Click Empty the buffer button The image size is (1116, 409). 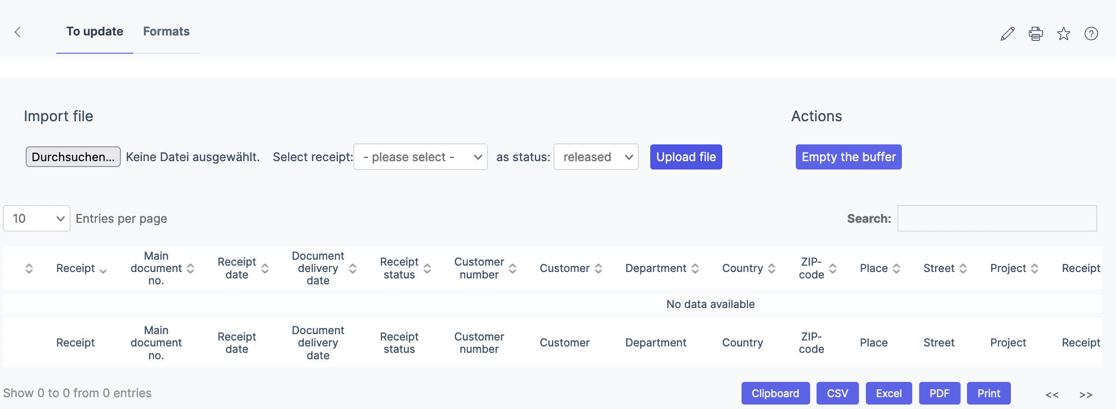pos(849,157)
